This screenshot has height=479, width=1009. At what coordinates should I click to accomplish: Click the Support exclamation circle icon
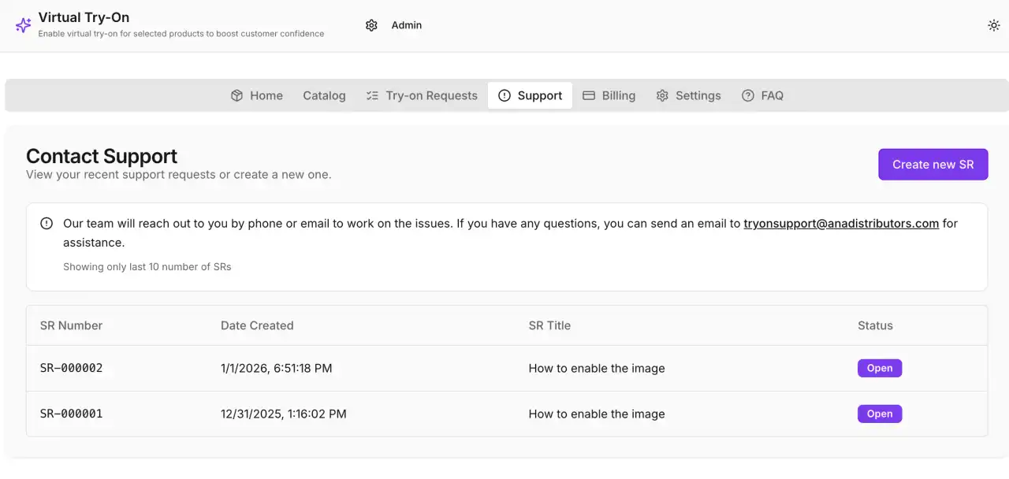pos(504,95)
